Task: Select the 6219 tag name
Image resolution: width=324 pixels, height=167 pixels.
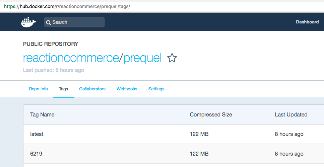Action: point(36,154)
